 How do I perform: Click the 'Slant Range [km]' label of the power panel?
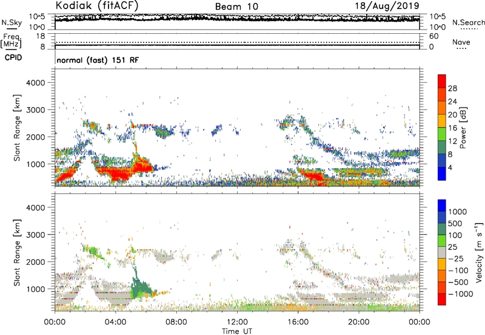pos(17,128)
